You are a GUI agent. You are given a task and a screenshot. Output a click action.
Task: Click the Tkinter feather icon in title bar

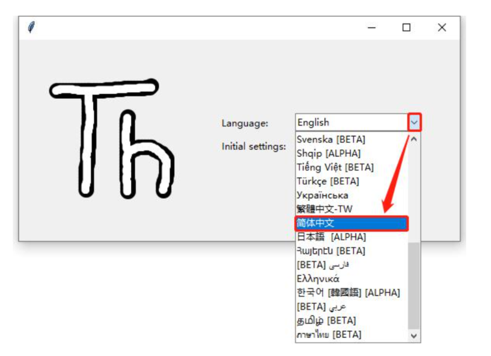pos(31,28)
